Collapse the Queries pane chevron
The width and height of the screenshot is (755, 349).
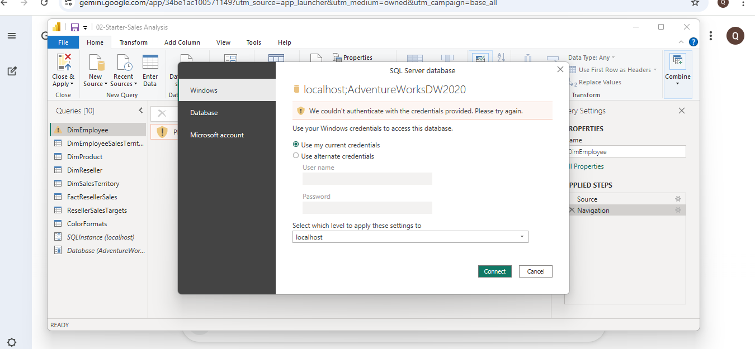click(x=141, y=111)
